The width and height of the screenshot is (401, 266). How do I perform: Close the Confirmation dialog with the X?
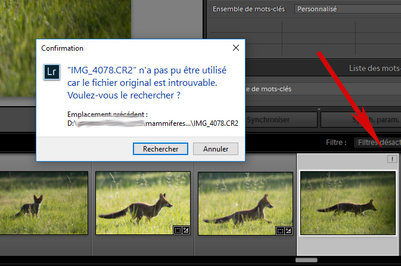(236, 48)
